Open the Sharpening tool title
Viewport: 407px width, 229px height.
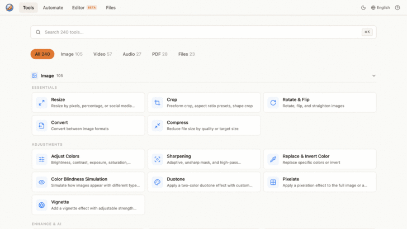(179, 156)
